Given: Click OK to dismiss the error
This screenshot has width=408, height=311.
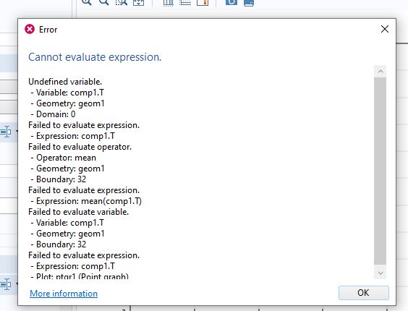Looking at the screenshot, I should point(363,293).
